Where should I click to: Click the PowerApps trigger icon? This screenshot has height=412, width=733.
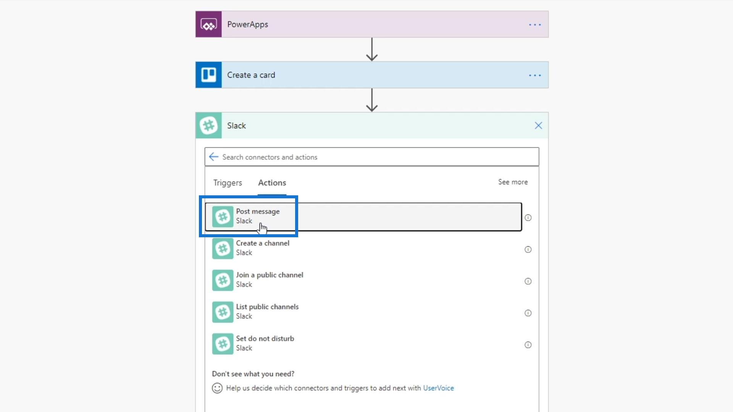click(x=208, y=24)
